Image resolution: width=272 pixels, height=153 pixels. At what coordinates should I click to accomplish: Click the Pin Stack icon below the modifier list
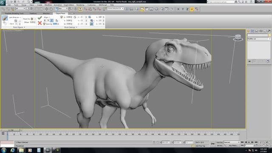[249, 61]
